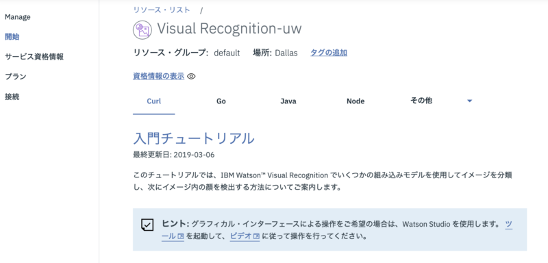The height and width of the screenshot is (263, 548).
Task: Switch to the Go tab
Action: pos(221,101)
